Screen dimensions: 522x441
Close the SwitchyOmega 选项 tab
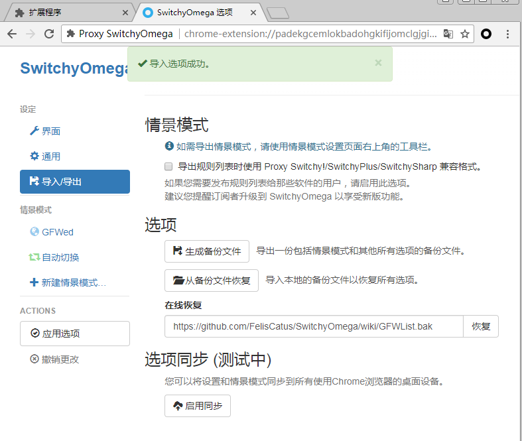tap(253, 13)
